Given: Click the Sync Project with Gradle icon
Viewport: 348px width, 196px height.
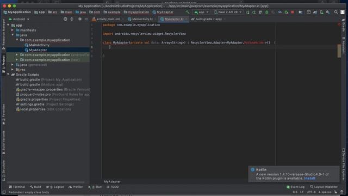Looking at the screenshot, I should (315, 12).
